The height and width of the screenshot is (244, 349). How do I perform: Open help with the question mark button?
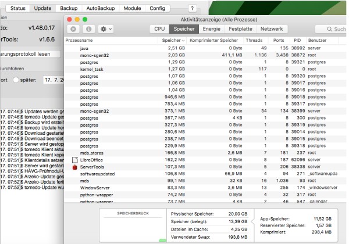tap(193, 9)
